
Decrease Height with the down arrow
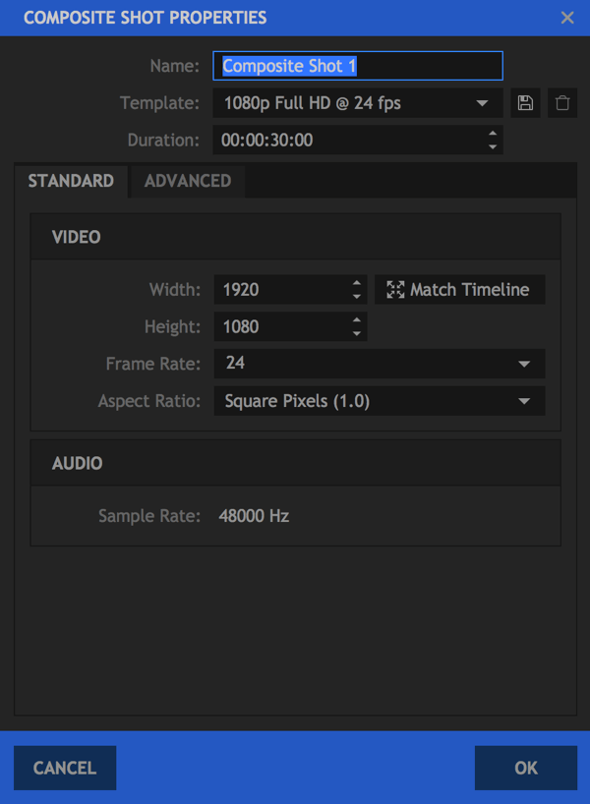click(357, 334)
